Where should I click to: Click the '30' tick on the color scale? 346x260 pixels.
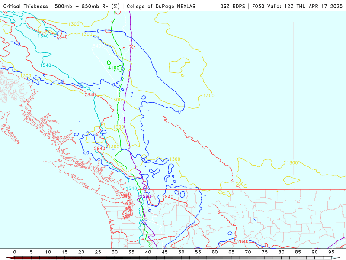coord(115,252)
